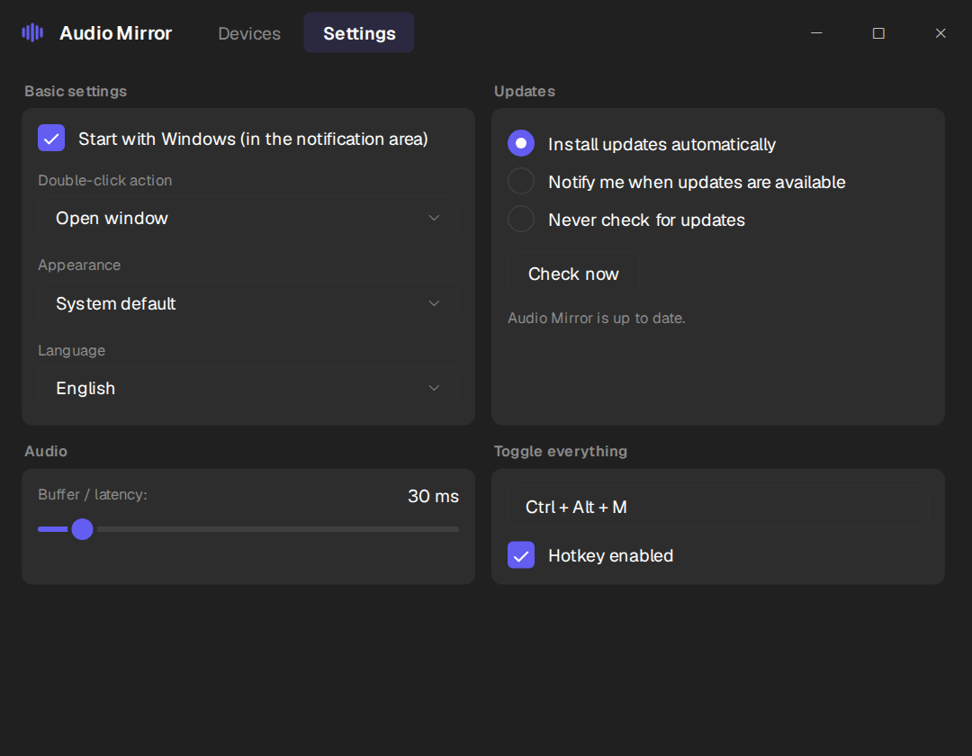Click the Audio Mirror waveform logo icon
Viewport: 972px width, 756px height.
coord(32,32)
